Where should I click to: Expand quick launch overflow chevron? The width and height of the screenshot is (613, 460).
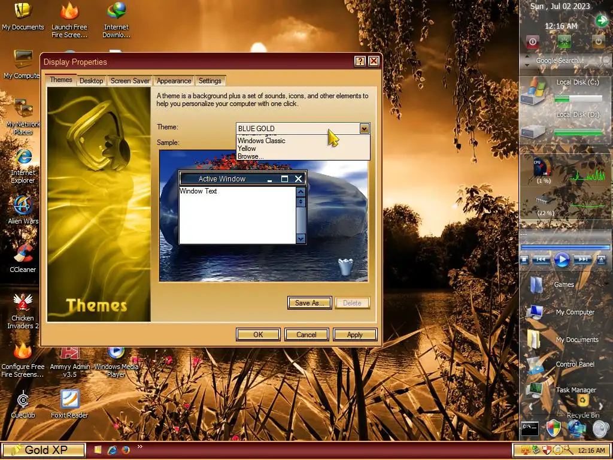point(140,447)
